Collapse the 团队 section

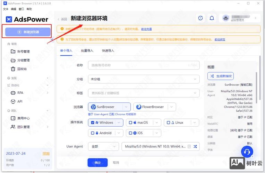pyautogui.click(x=48, y=111)
